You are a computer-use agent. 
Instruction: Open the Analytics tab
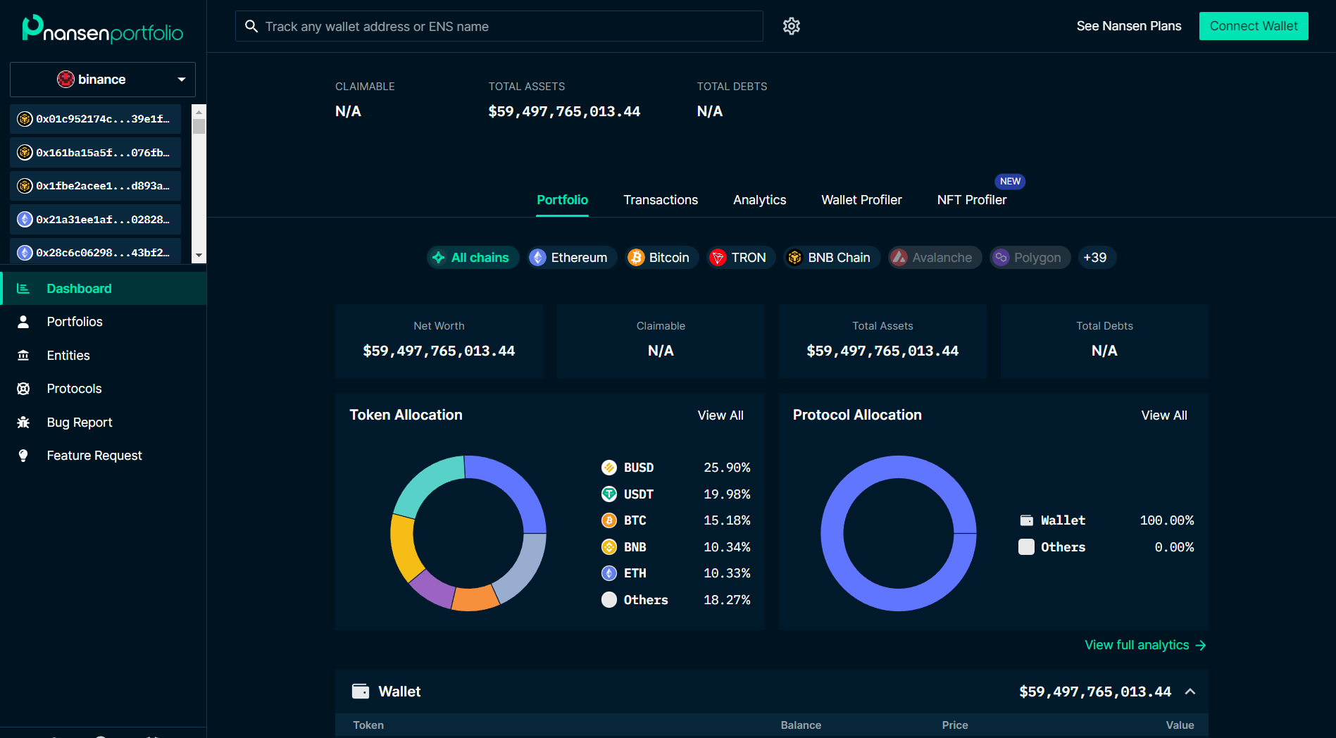759,200
